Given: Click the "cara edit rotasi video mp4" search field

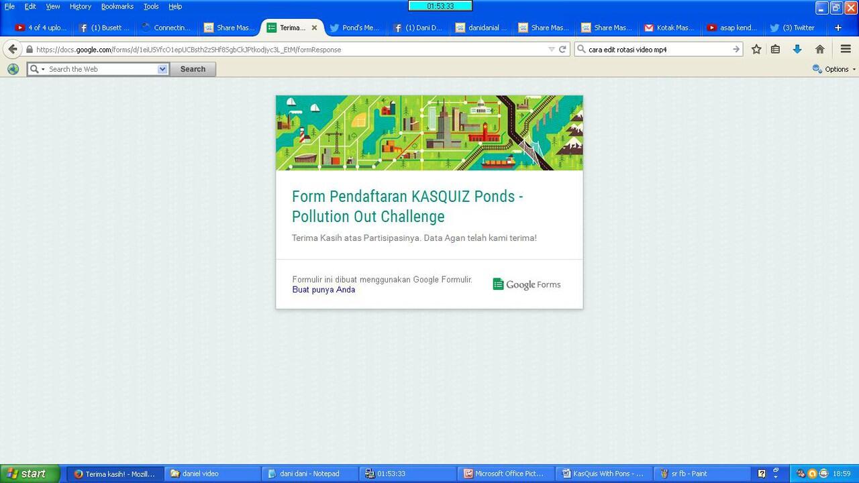Looking at the screenshot, I should coord(658,49).
